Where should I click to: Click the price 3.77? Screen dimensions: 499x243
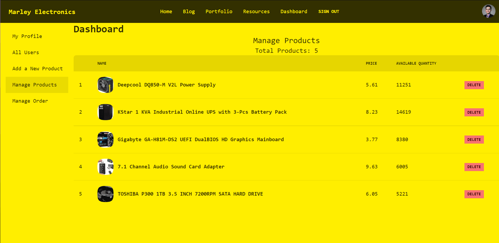pyautogui.click(x=372, y=140)
